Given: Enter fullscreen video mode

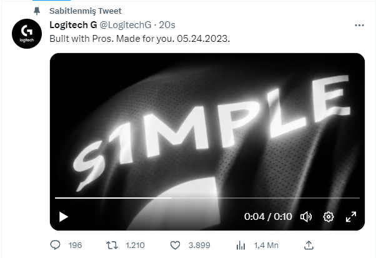Looking at the screenshot, I should pos(350,217).
